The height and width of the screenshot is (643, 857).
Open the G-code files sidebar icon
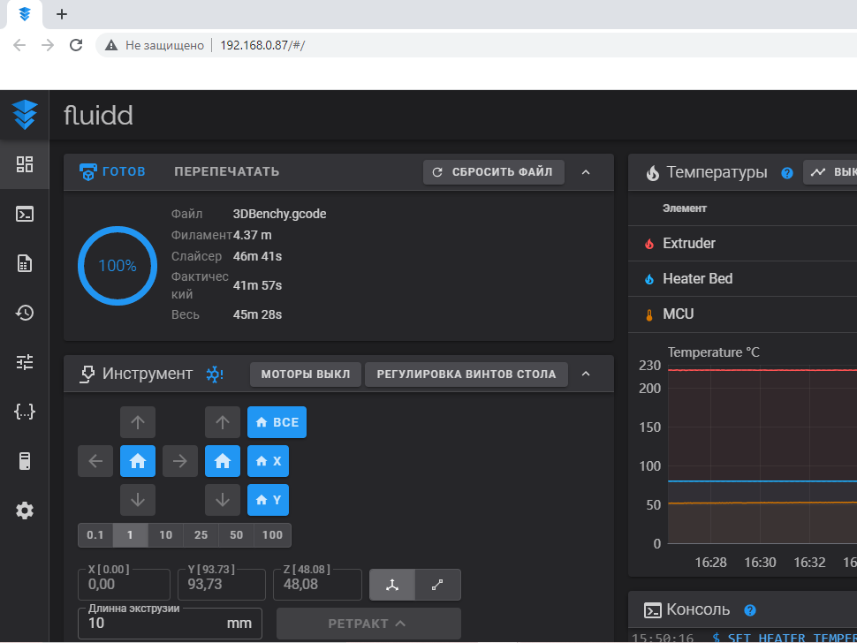(x=25, y=263)
